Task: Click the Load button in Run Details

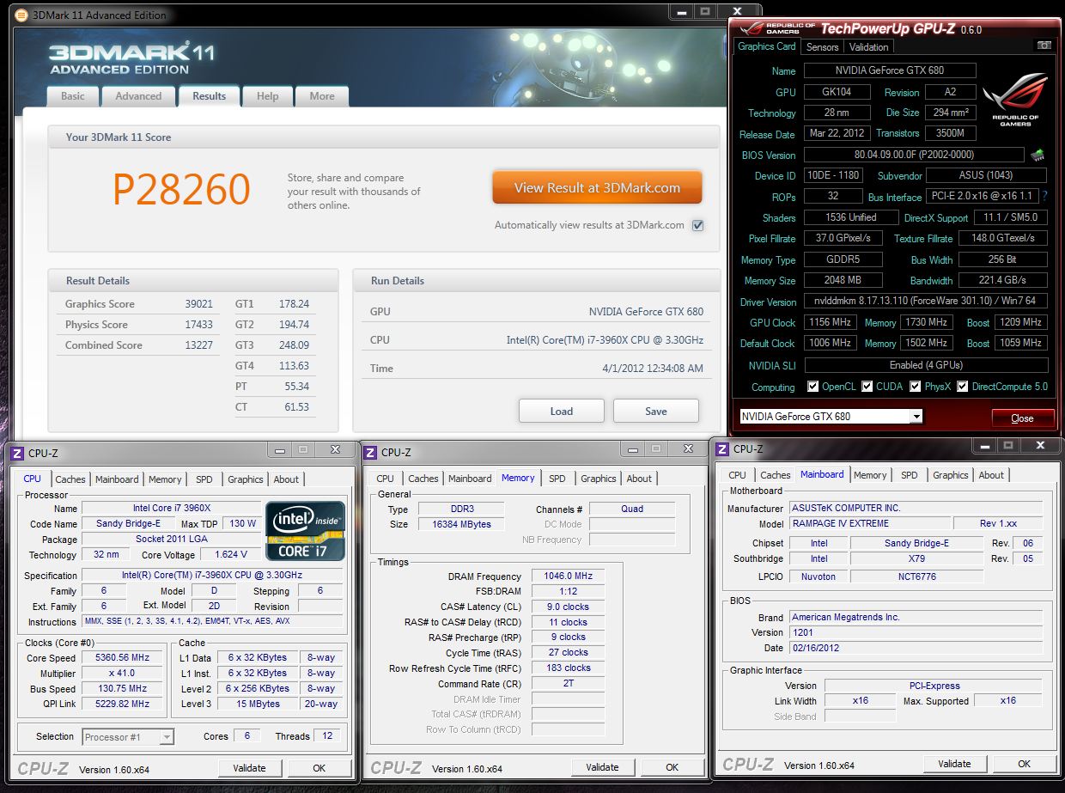Action: pyautogui.click(x=561, y=411)
